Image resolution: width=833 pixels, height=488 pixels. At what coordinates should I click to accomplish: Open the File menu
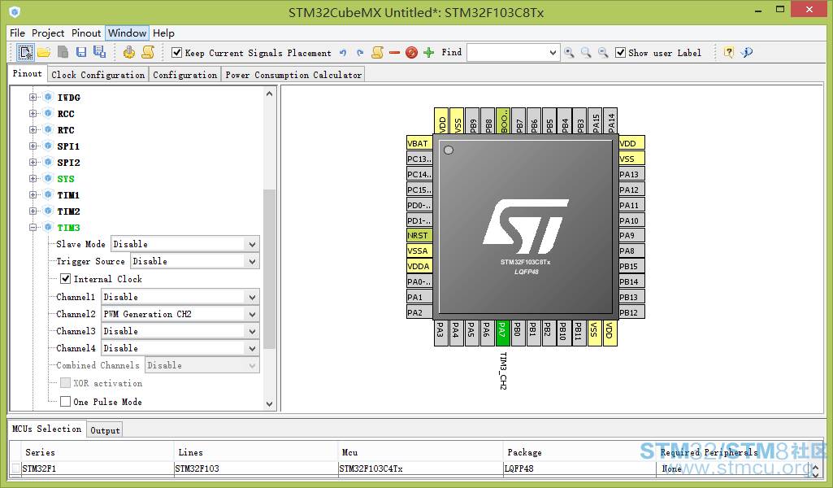pos(18,33)
